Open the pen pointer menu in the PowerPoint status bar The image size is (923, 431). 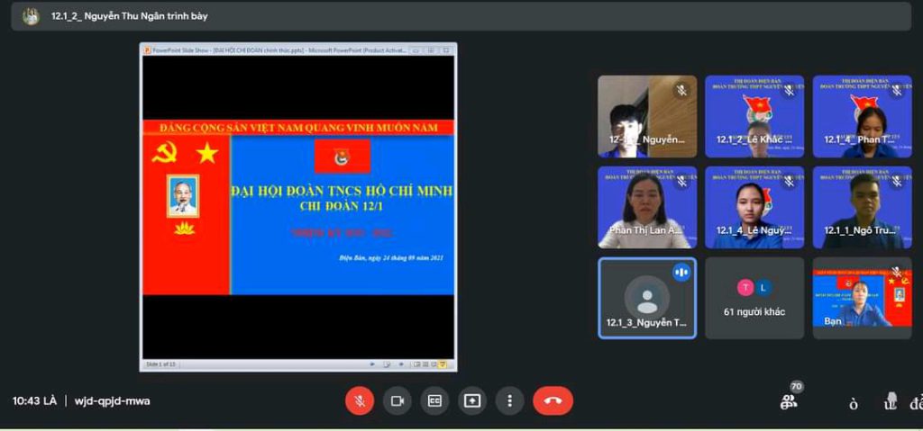[387, 364]
